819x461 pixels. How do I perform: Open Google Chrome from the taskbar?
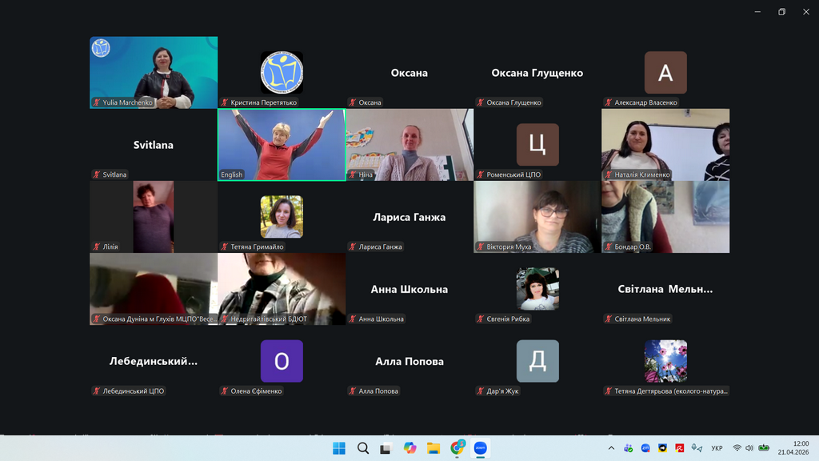(x=457, y=448)
